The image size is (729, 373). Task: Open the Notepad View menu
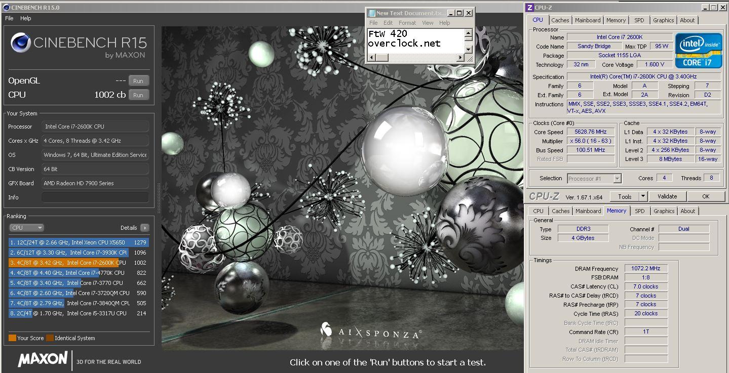point(428,23)
